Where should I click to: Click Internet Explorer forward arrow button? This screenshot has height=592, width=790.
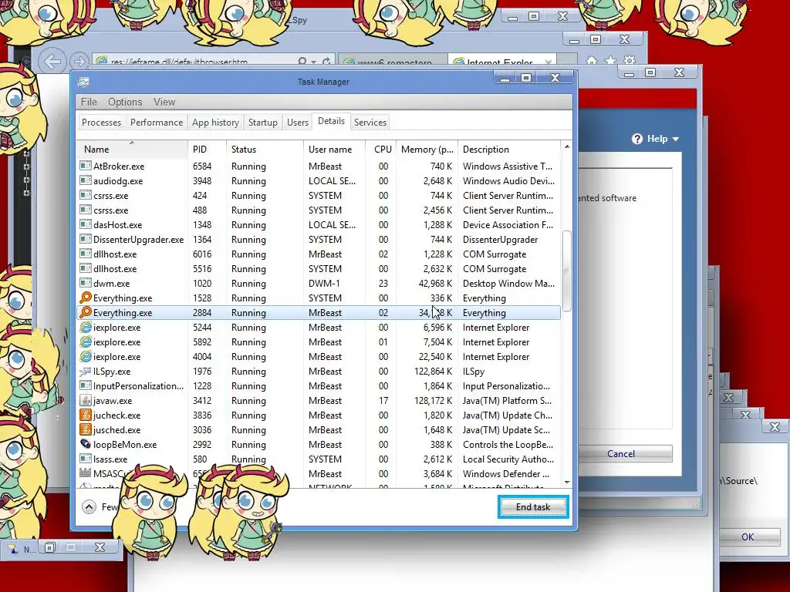pyautogui.click(x=79, y=62)
